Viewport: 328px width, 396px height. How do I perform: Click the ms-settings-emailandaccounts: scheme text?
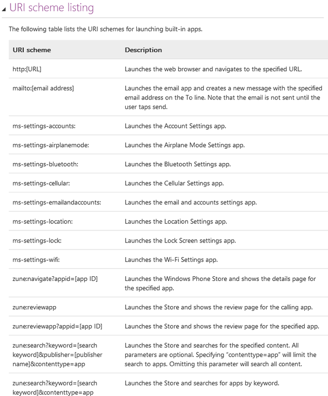tap(57, 202)
